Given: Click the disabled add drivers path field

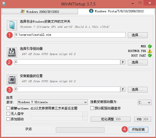Looking at the screenshot, I should (57, 119).
